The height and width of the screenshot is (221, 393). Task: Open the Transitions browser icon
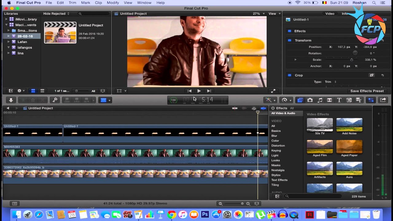(329, 100)
